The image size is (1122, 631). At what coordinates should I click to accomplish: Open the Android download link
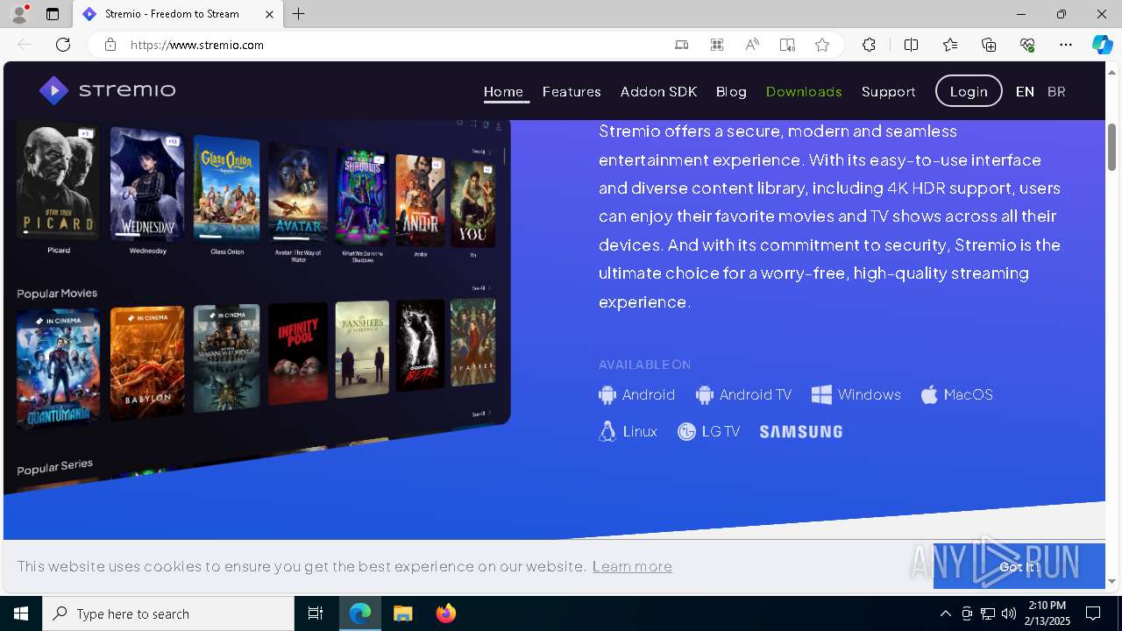(637, 395)
